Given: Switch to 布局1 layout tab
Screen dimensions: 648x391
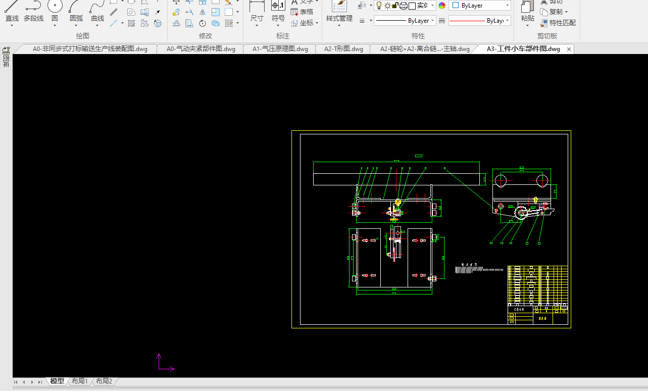Looking at the screenshot, I should pos(80,381).
